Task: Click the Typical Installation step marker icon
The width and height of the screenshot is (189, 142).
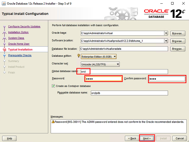Action: pos(4,50)
